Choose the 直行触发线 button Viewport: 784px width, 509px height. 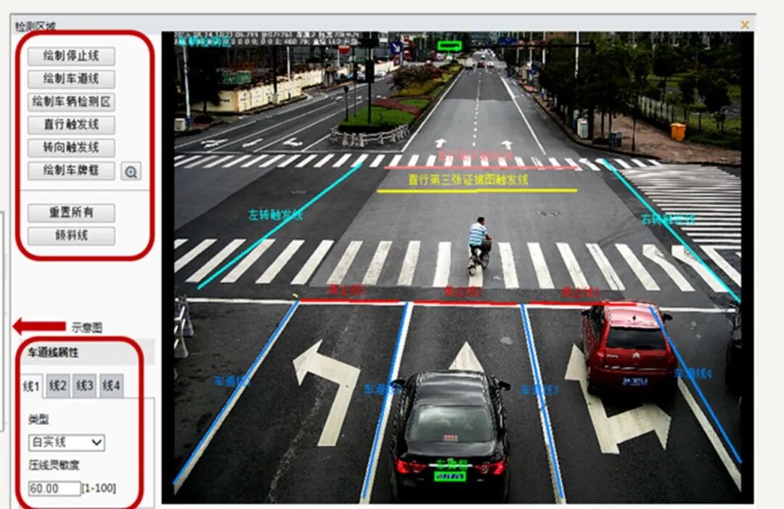pos(71,125)
